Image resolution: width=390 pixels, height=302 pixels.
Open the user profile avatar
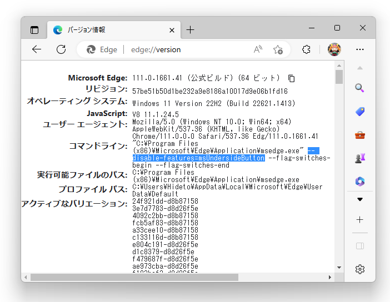tap(334, 49)
